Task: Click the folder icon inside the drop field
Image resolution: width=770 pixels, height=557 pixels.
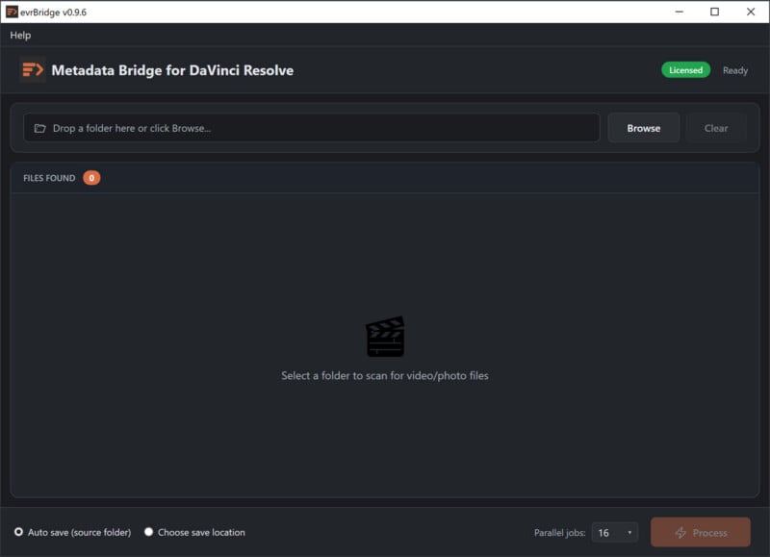Action: 38,127
